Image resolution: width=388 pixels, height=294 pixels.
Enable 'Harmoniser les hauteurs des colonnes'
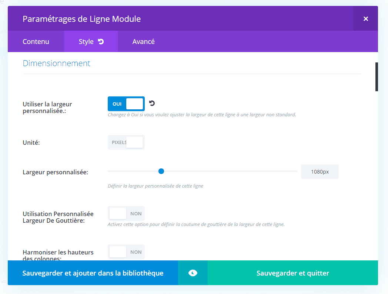[x=126, y=252]
